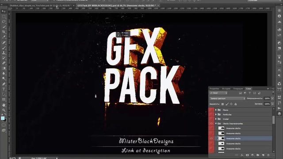Switch to the История tab
This screenshot has height=159, width=283.
tap(226, 89)
